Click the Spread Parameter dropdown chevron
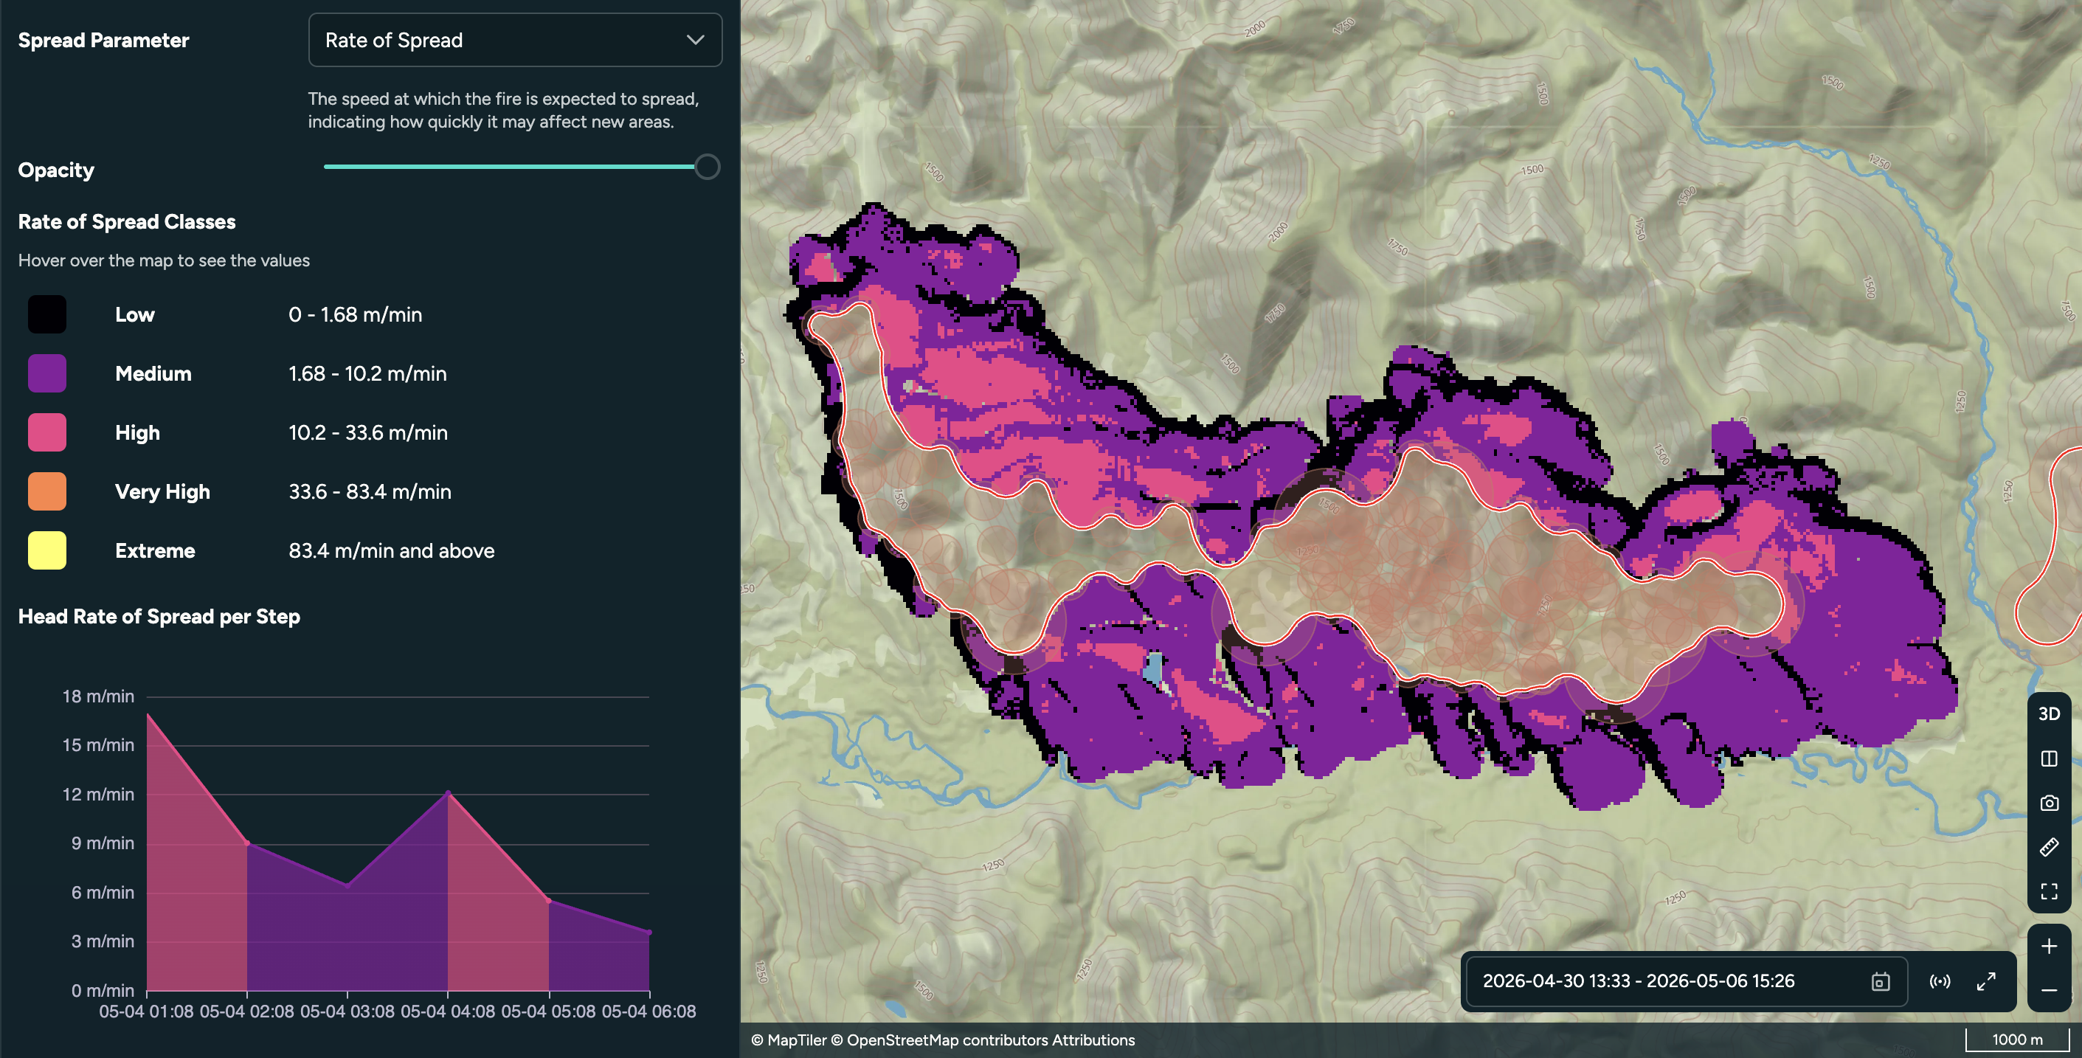 (x=695, y=40)
